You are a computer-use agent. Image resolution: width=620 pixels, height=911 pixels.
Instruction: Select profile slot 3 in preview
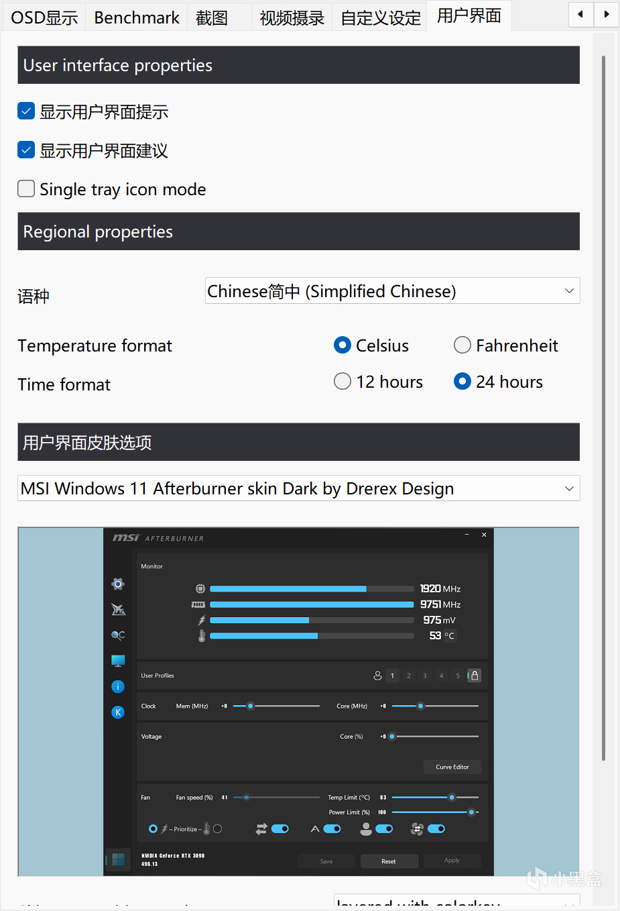(425, 676)
